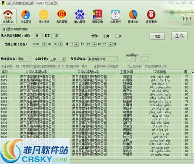Open the 重名查询 Baidu paw icon

(x=80, y=16)
